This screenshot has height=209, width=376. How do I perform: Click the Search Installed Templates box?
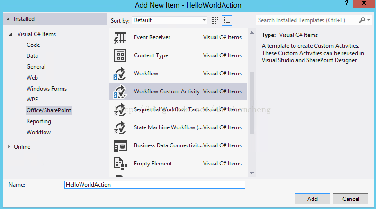307,20
